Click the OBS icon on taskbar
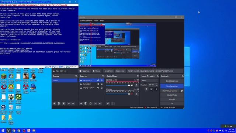The height and width of the screenshot is (133, 236). 24,130
